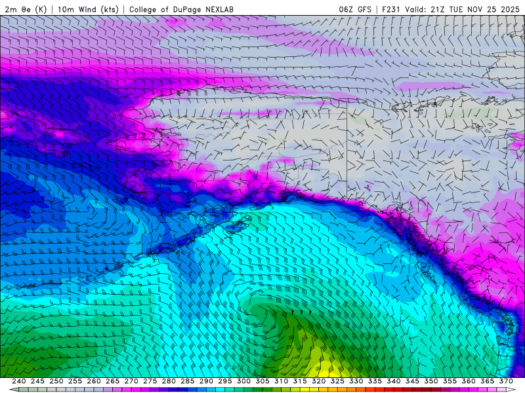Click the "F231" forecast hour text
Image resolution: width=525 pixels, height=393 pixels.
click(x=392, y=9)
